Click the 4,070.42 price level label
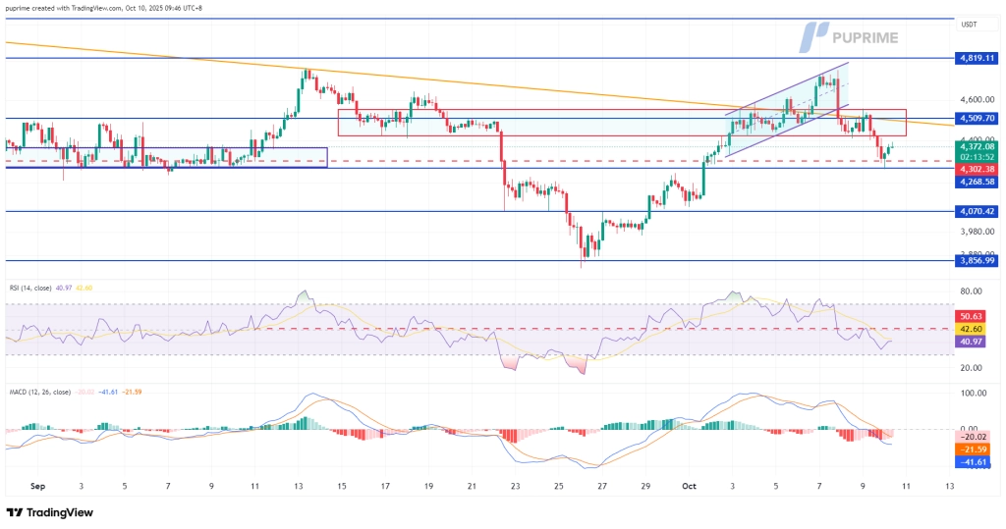The width and height of the screenshot is (1006, 529). click(x=977, y=211)
